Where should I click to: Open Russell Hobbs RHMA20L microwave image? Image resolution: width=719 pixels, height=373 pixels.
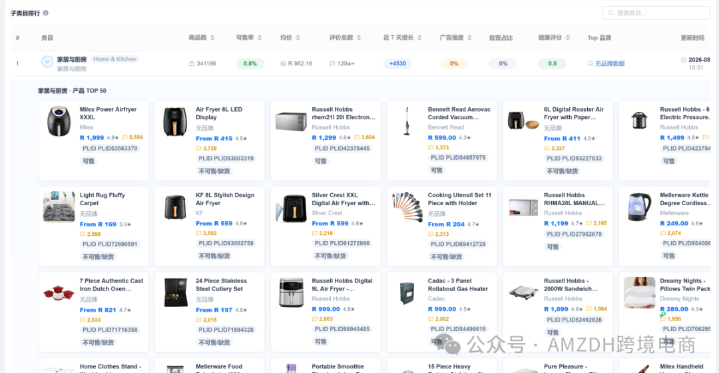click(523, 207)
